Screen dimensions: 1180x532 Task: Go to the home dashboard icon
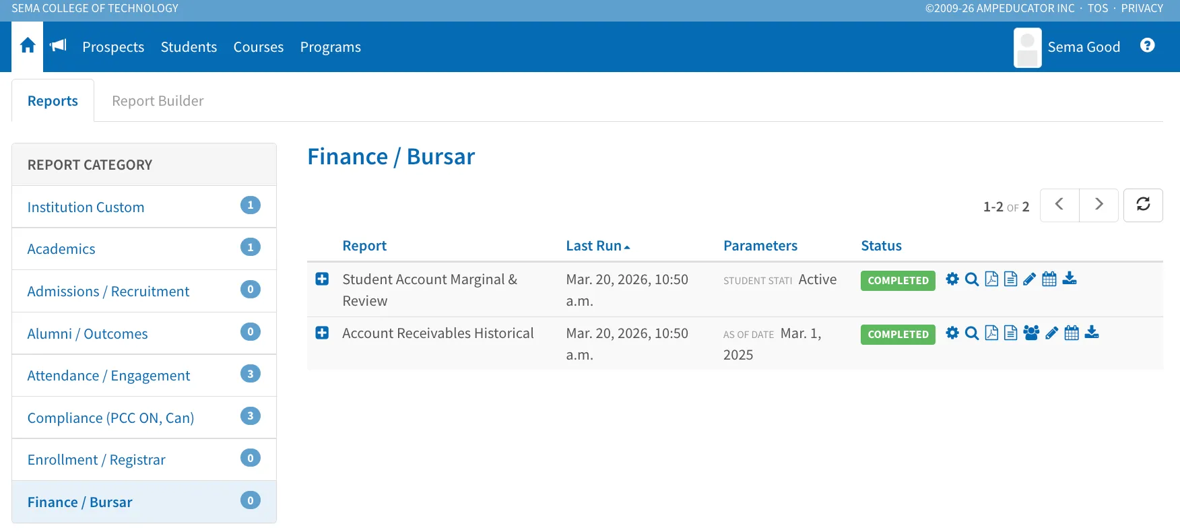click(28, 46)
